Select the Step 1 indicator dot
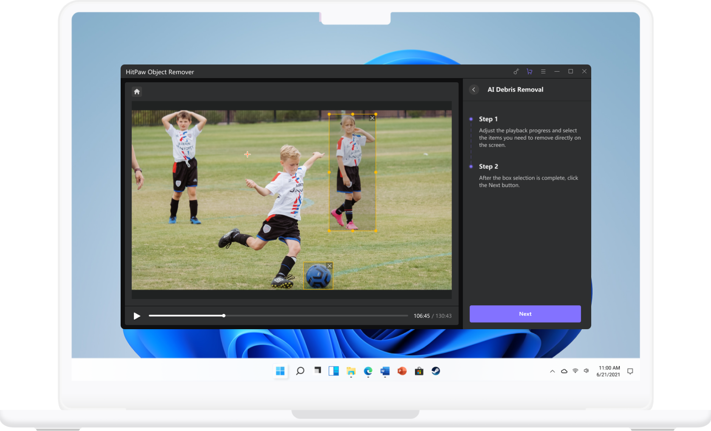This screenshot has height=431, width=711. click(471, 119)
